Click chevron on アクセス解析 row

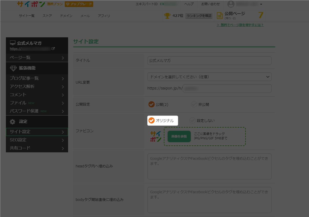coord(63,87)
